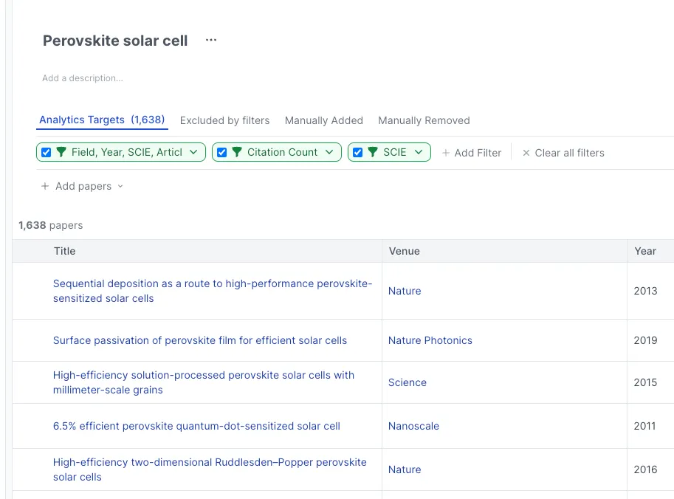Open the Nature Photonics venue link
Screen dimensions: 674x499
click(430, 340)
